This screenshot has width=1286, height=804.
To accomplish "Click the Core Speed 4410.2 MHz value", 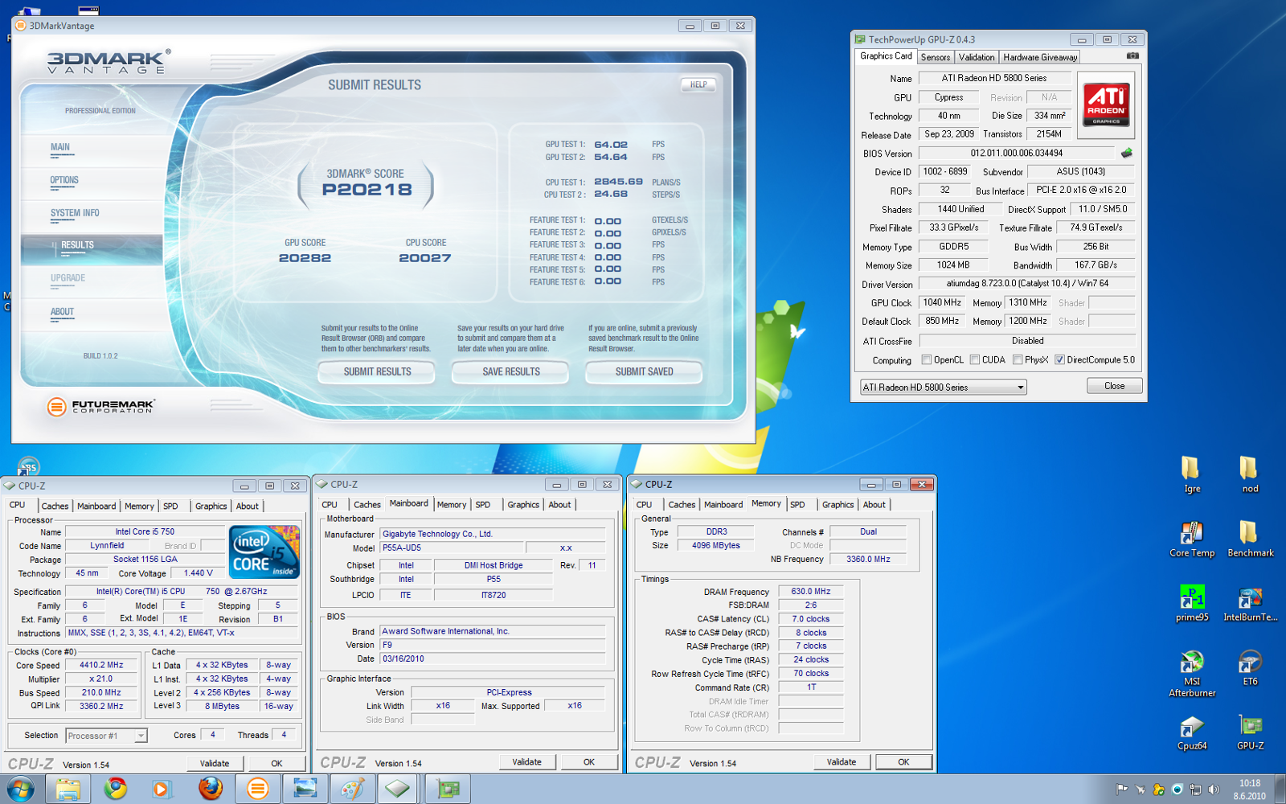I will (x=101, y=665).
